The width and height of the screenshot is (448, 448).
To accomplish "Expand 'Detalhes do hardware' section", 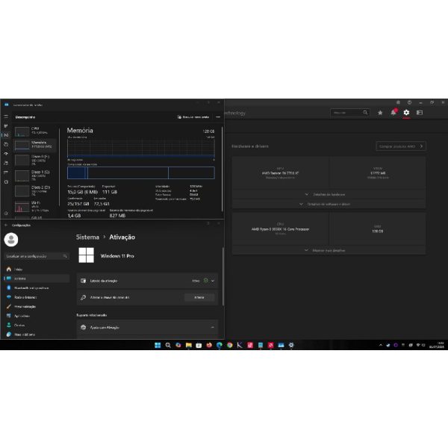I will (328, 194).
